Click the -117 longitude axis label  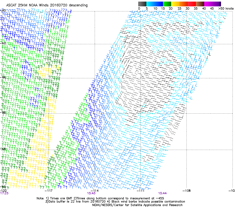49,191
